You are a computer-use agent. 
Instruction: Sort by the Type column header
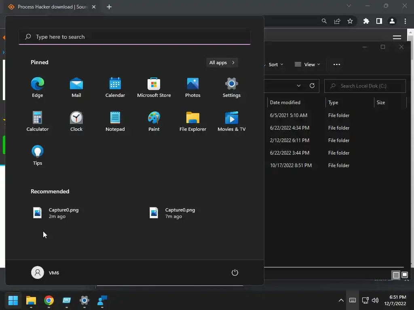350,103
